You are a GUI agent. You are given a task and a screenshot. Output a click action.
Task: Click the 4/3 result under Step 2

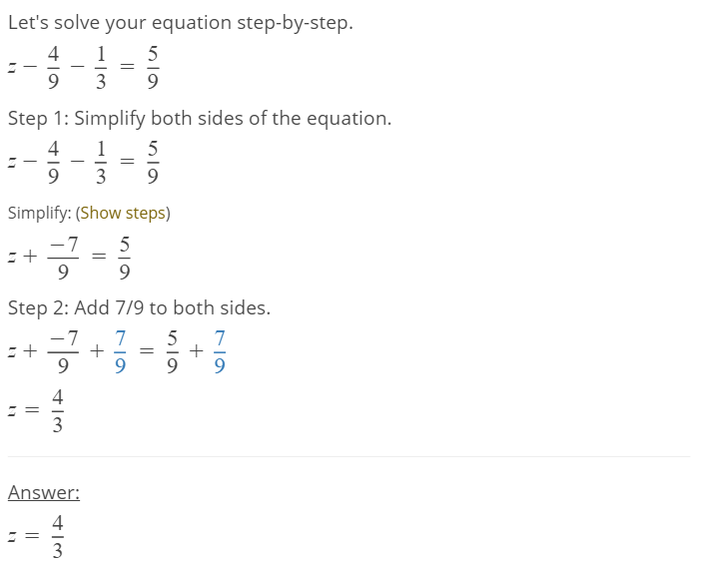tap(57, 410)
